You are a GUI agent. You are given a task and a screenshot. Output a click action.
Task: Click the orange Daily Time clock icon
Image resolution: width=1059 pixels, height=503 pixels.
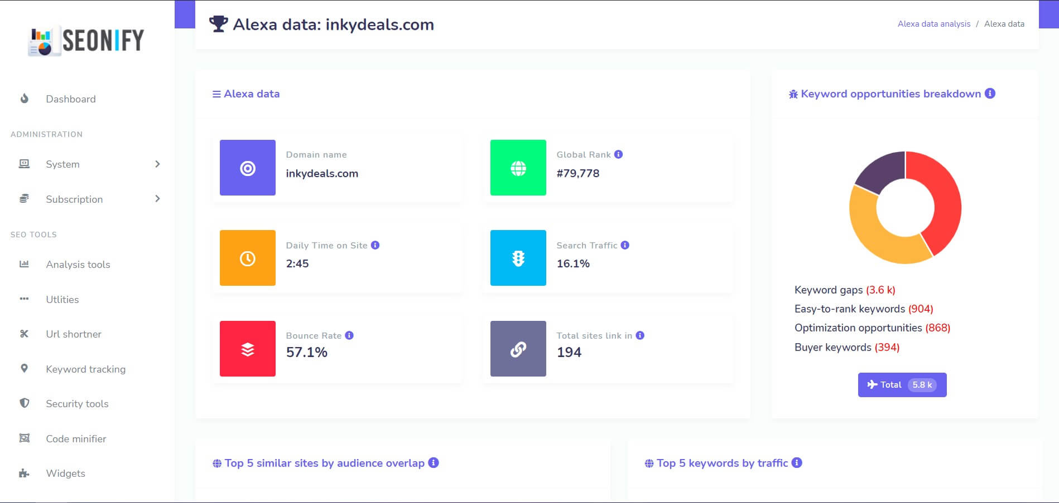point(248,258)
